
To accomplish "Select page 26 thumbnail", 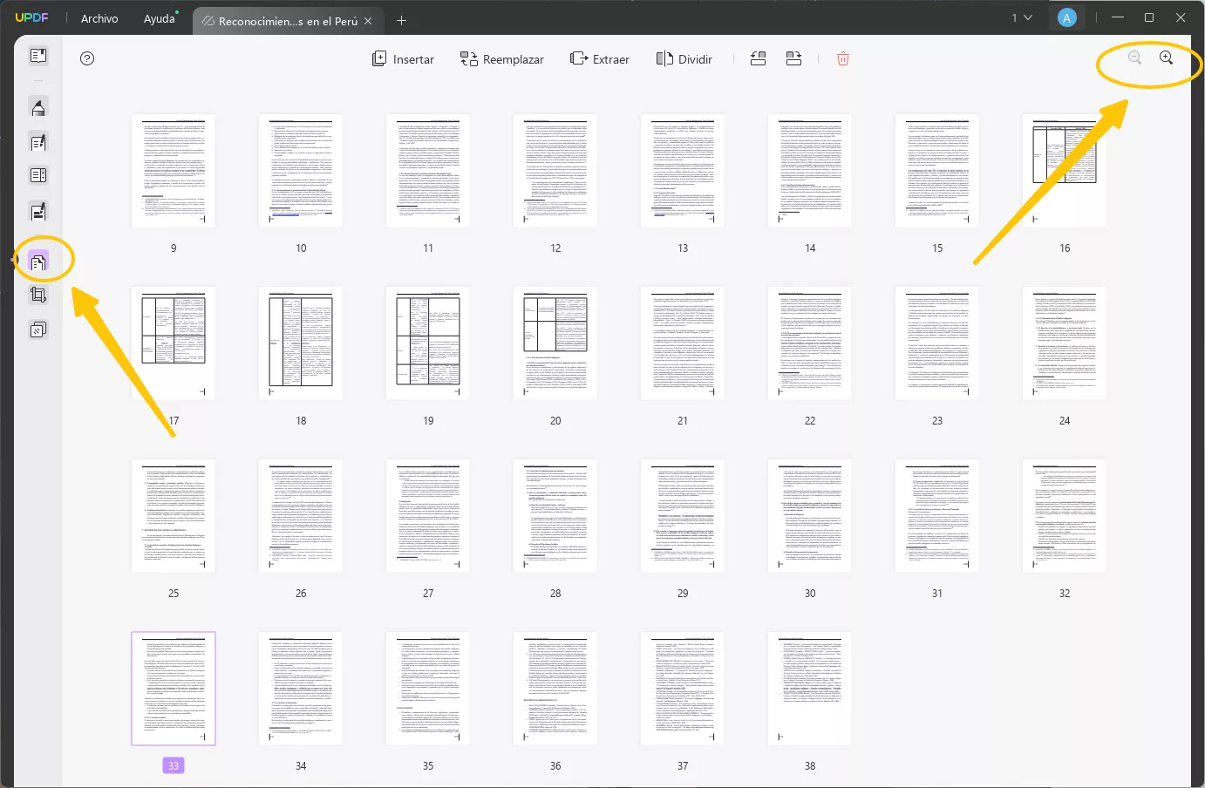I will [x=301, y=516].
